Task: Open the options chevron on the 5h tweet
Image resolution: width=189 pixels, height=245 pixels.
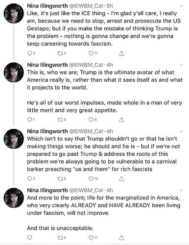Action: pyautogui.click(x=181, y=6)
